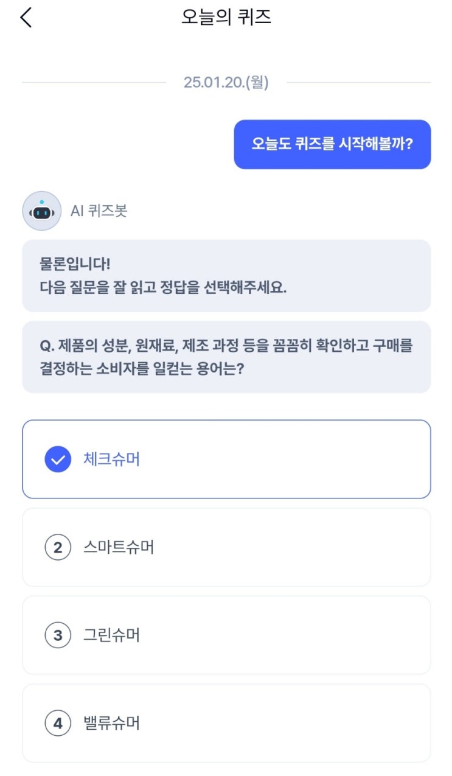
Task: Click the blue checkmark next to 체크슈머
Action: pos(58,460)
